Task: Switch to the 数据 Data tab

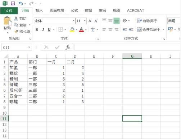Action: (89, 10)
